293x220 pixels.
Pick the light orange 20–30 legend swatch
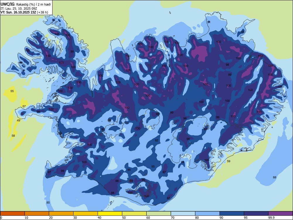(x=61, y=214)
